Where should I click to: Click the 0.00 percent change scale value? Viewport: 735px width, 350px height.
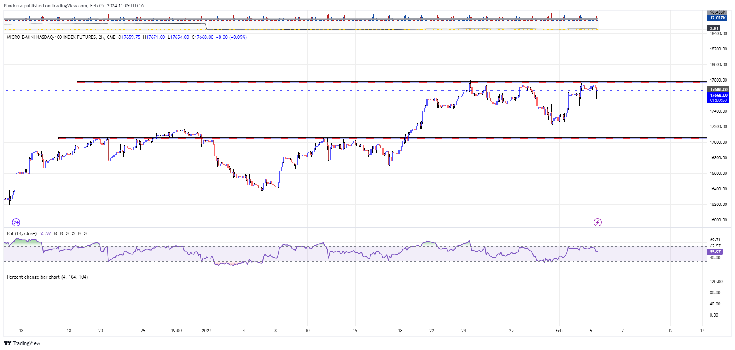714,315
